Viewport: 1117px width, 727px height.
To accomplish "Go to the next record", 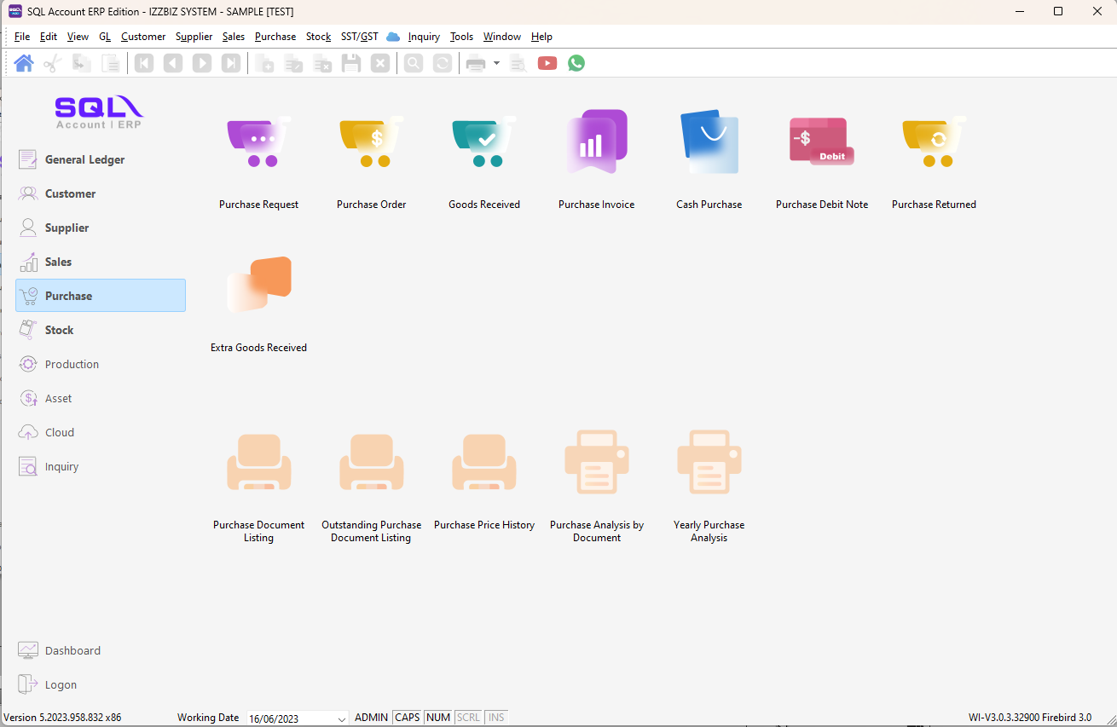I will 202,63.
